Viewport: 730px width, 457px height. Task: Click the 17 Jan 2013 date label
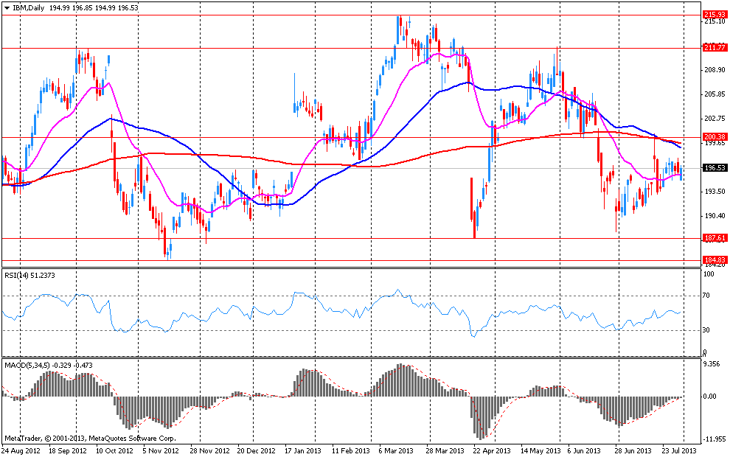coord(302,451)
